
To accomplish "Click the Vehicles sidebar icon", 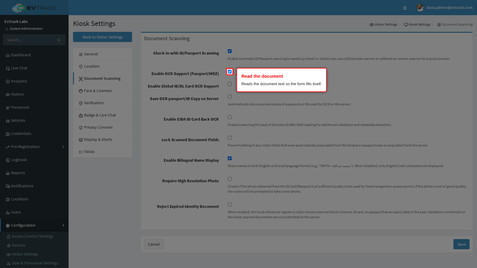I will coord(8,121).
